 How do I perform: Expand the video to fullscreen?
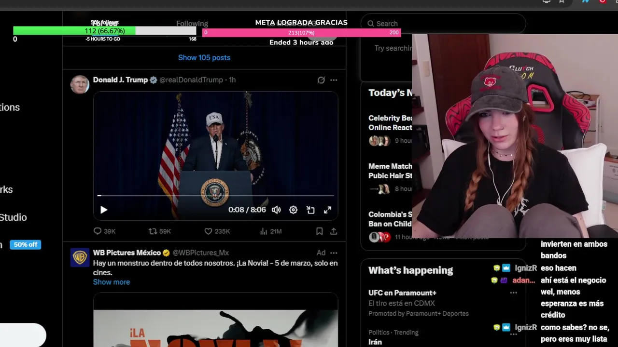point(327,210)
